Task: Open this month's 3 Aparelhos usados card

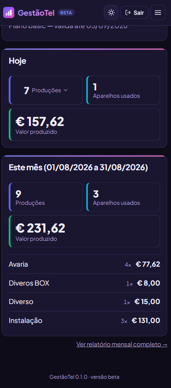Action: point(123,197)
